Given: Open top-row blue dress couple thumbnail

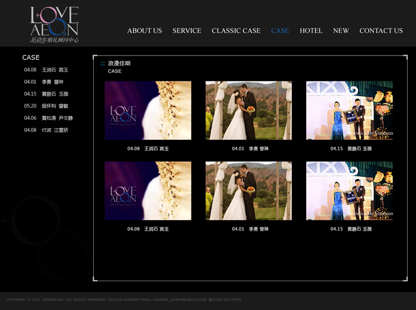Looking at the screenshot, I should tap(349, 110).
